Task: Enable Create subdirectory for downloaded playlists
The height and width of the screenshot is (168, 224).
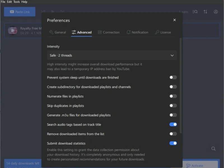Action: point(173,87)
